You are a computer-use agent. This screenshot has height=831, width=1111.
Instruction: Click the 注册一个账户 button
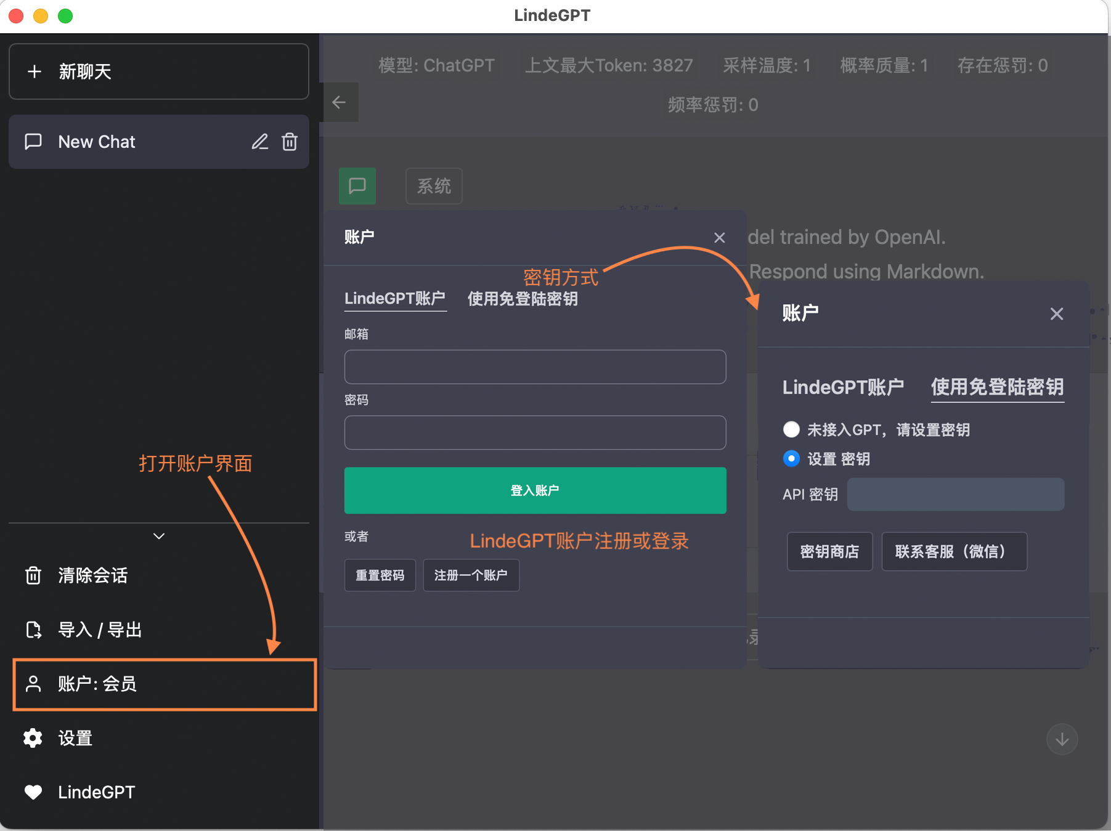pyautogui.click(x=471, y=575)
